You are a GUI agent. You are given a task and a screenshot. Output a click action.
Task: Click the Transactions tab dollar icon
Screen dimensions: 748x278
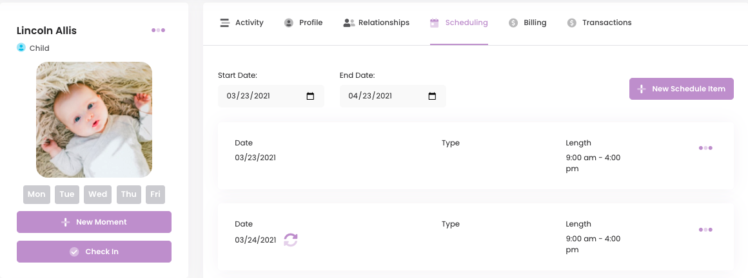point(571,23)
